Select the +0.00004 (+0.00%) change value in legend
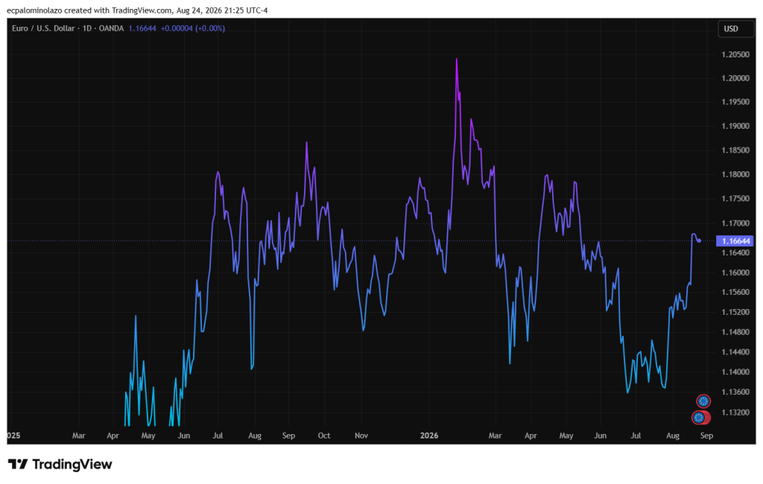This screenshot has width=763, height=484. pyautogui.click(x=193, y=29)
